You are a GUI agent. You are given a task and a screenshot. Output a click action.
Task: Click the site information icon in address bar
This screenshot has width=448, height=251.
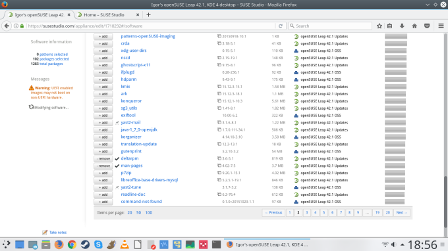click(16, 26)
